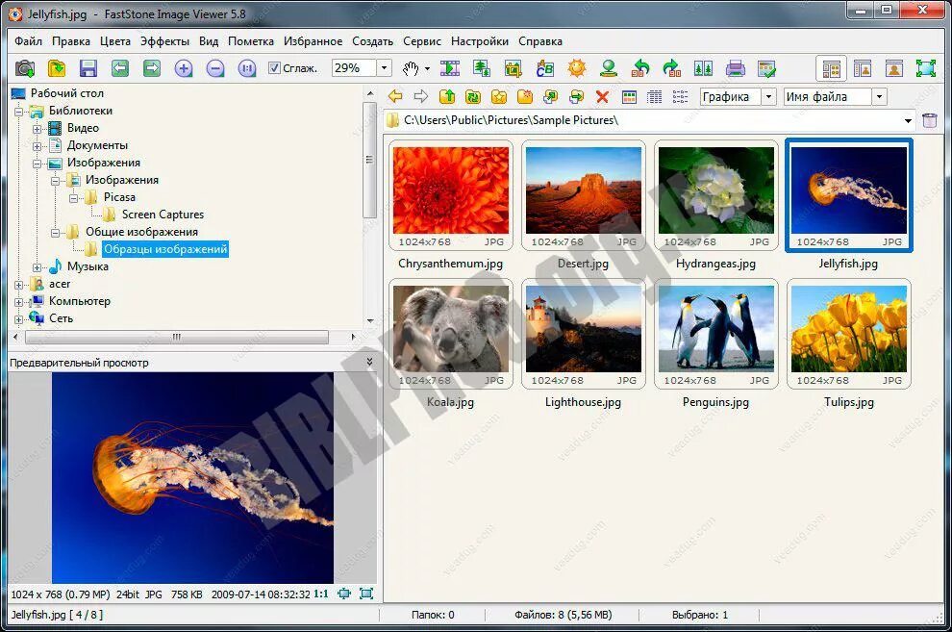Click full screen icon in preview status bar
952x632 pixels.
pyautogui.click(x=366, y=594)
